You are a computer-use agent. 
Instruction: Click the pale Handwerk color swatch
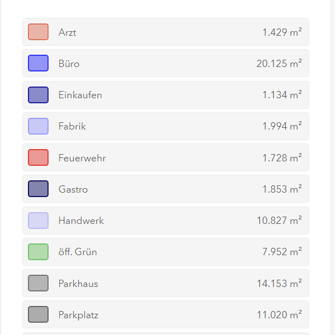point(38,221)
